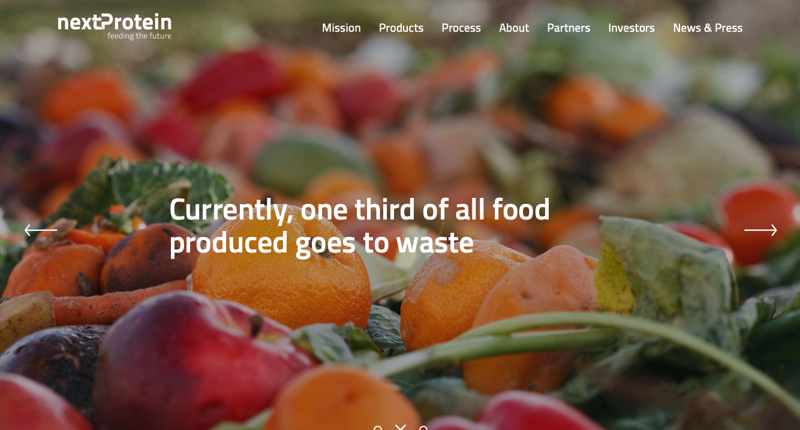Image resolution: width=800 pixels, height=430 pixels.
Task: Select the active X-shaped middle slide indicator
Action: (401, 428)
